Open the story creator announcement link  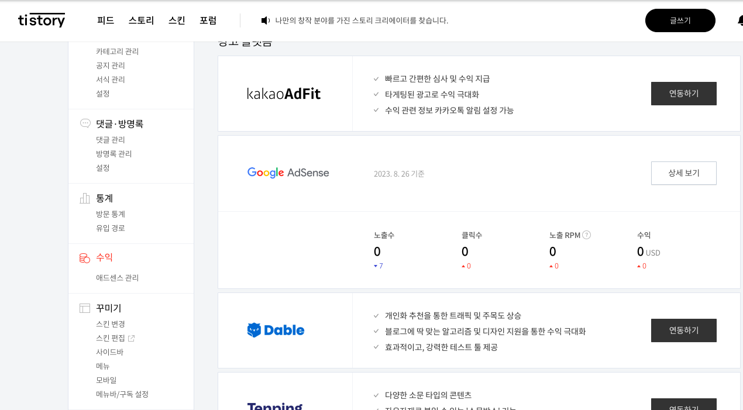pos(362,20)
